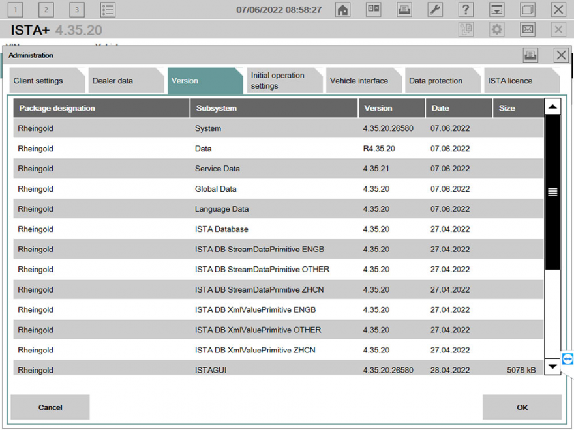
Task: Click the blue sync arrow icon near the scrollbar
Action: pos(567,359)
